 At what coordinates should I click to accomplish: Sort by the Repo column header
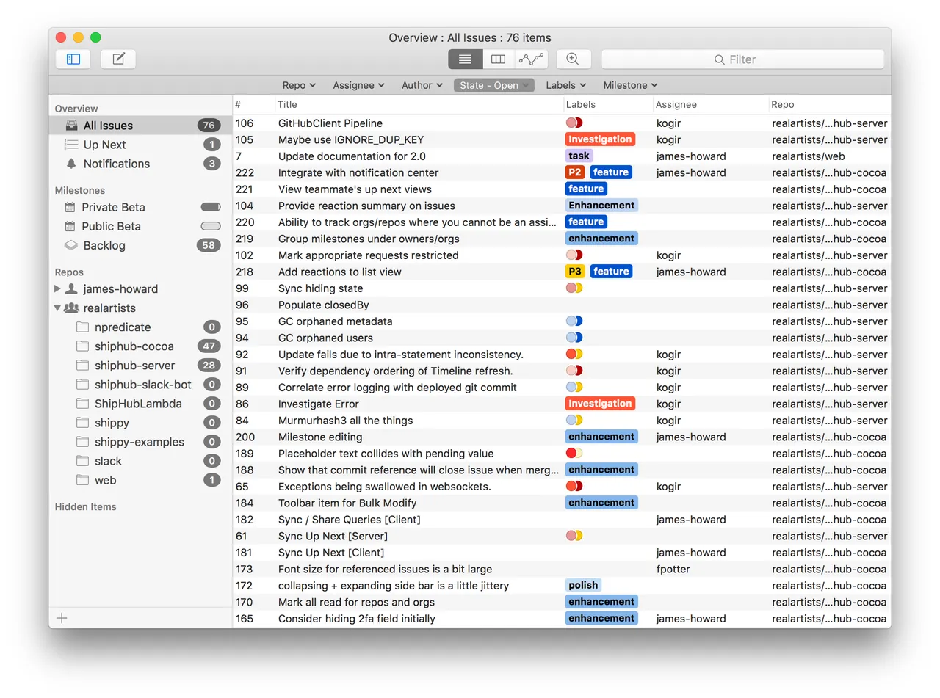pyautogui.click(x=830, y=104)
